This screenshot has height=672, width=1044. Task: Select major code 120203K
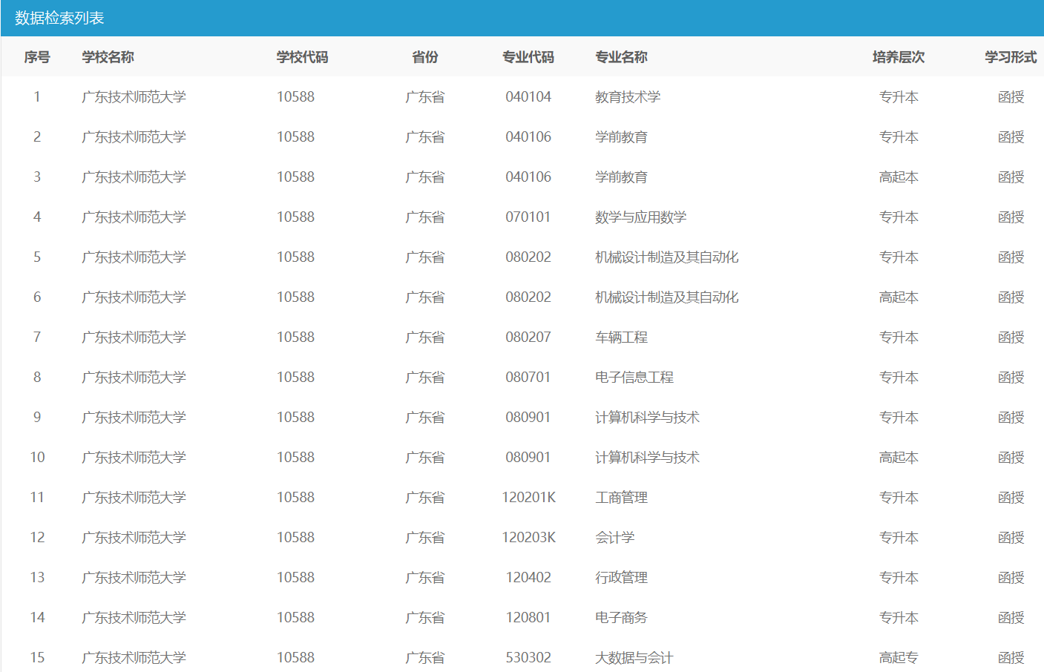pyautogui.click(x=529, y=538)
